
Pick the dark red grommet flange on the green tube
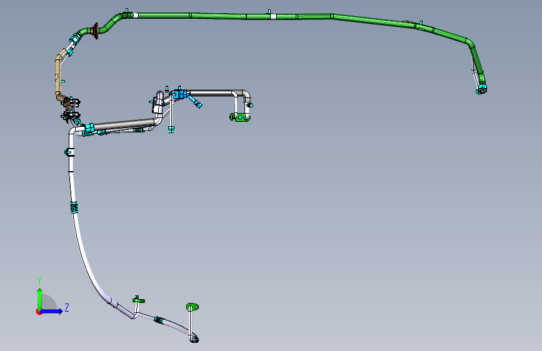[x=95, y=31]
